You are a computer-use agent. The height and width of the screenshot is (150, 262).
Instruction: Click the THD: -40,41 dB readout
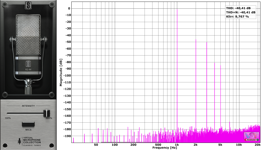(238, 8)
